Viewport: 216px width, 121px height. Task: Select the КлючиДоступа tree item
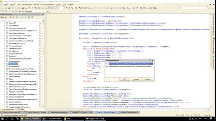pyautogui.click(x=13, y=51)
